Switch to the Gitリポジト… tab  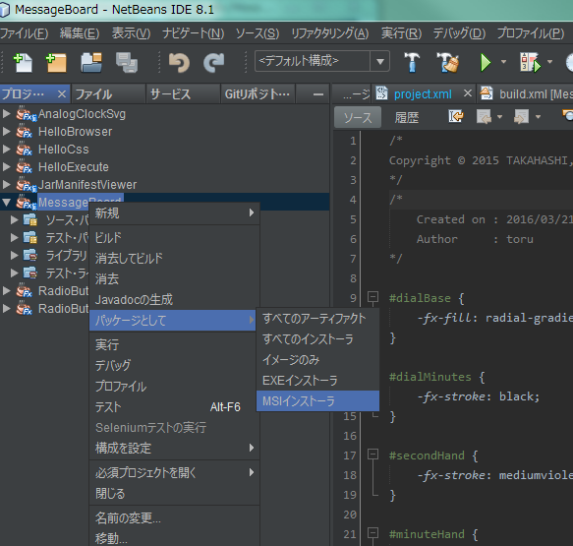pos(258,94)
